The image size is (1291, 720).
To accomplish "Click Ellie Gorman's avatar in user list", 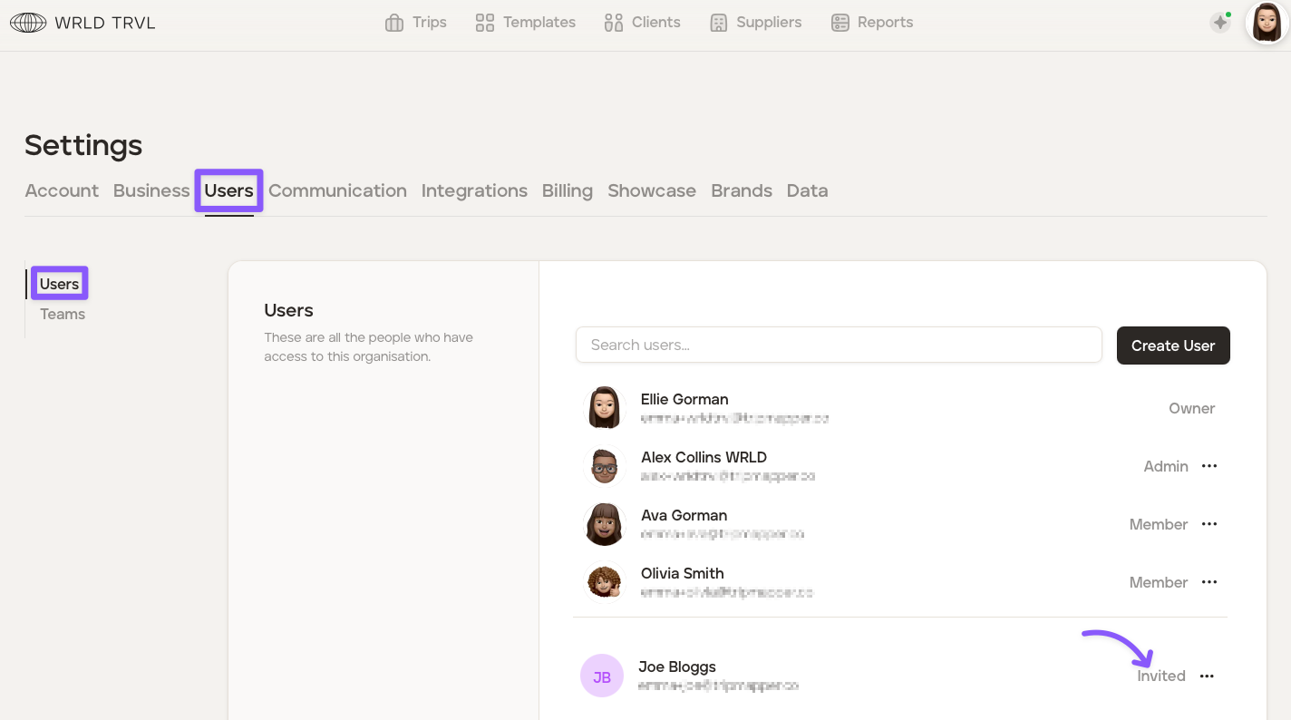I will tap(604, 408).
